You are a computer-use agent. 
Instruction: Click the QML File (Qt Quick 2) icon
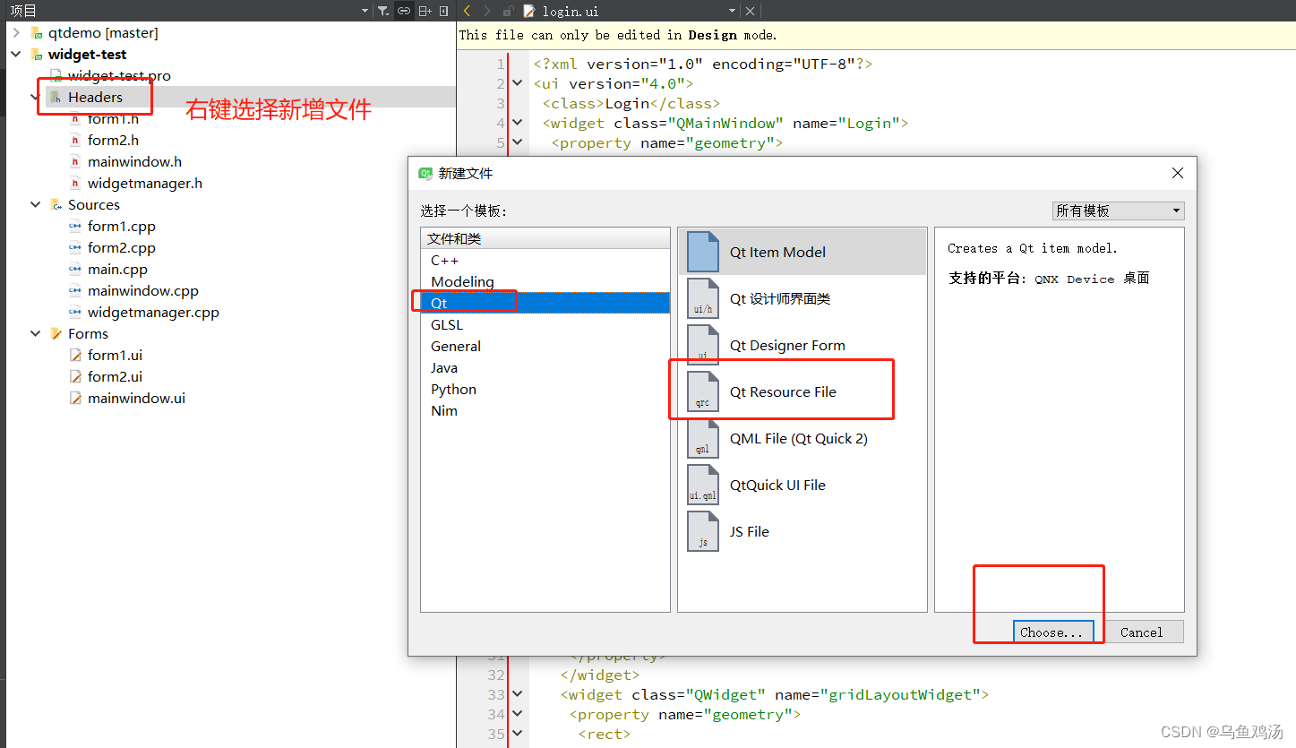pos(702,438)
